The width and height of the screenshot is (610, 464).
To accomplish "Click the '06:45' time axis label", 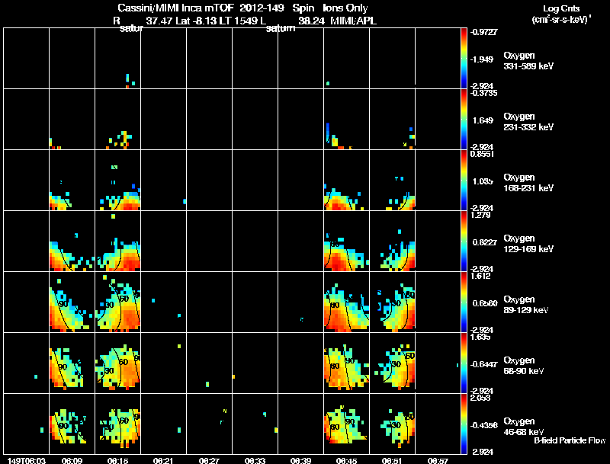I will point(346,461).
